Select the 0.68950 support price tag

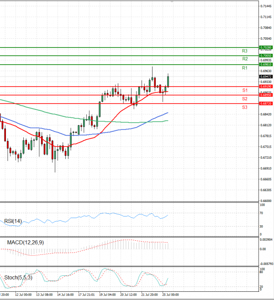266,95
